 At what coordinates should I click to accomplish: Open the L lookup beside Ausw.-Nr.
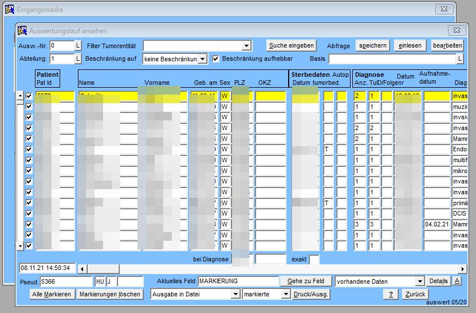coord(78,46)
